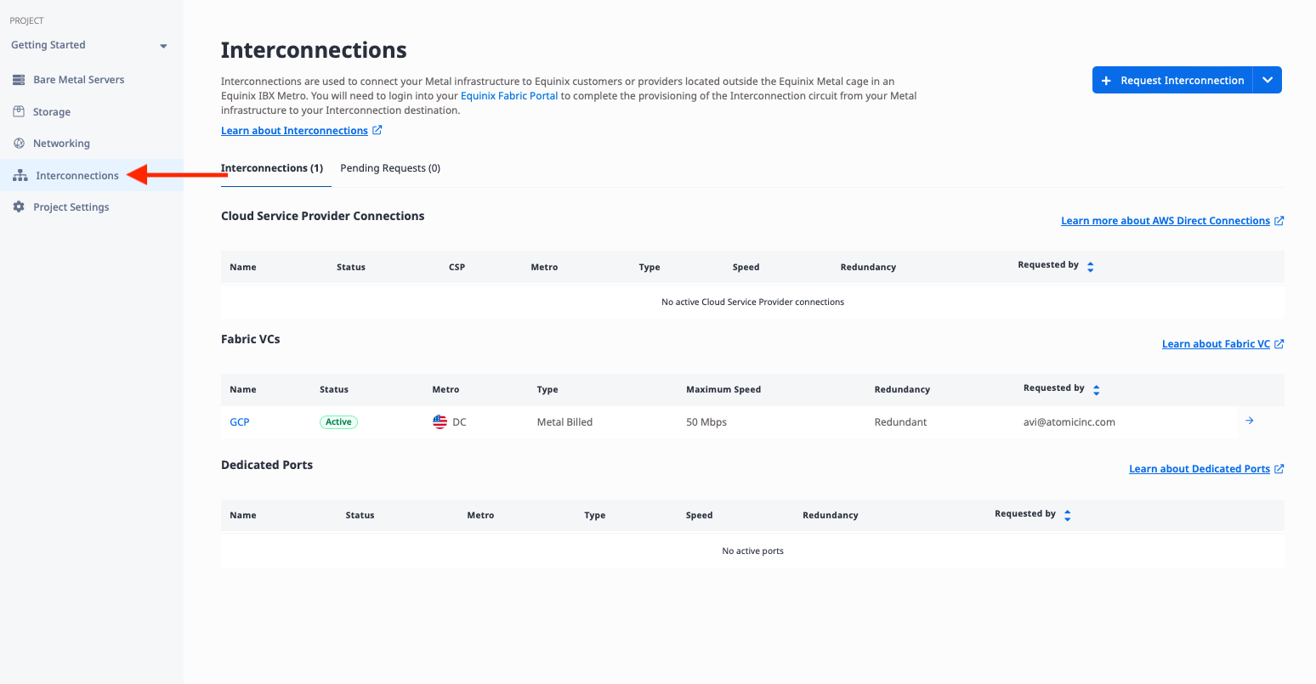The image size is (1316, 684).
Task: Click the Networking globe icon
Action: 19,144
